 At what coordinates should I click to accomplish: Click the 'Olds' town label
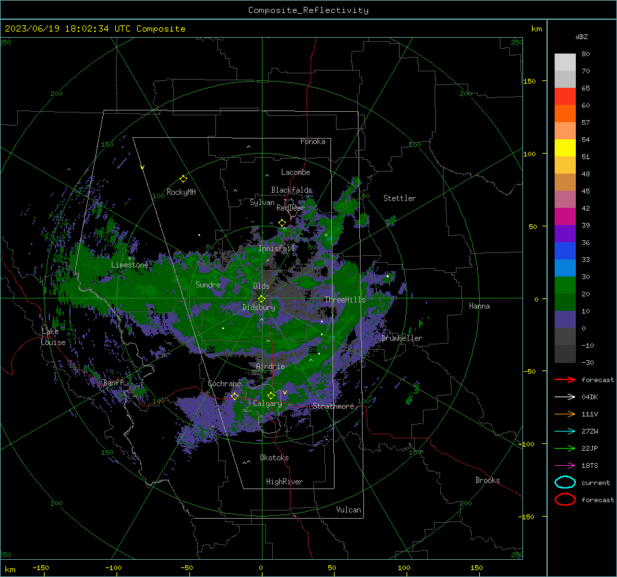coord(261,286)
